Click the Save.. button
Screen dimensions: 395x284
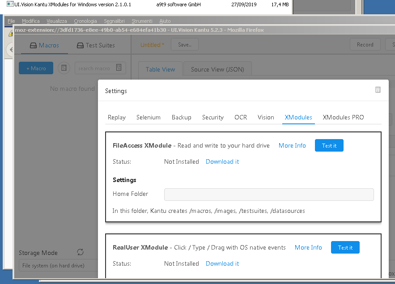point(185,45)
